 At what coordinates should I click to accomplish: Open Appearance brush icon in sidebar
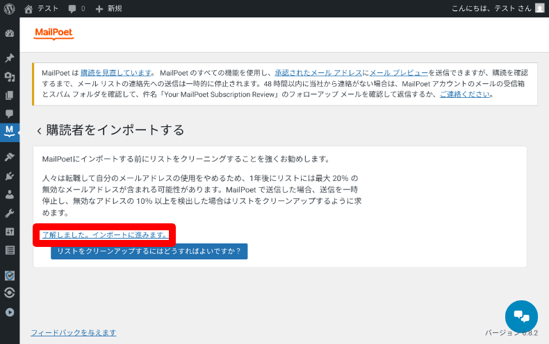click(10, 157)
